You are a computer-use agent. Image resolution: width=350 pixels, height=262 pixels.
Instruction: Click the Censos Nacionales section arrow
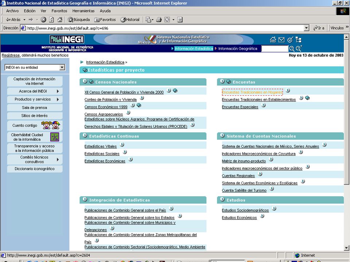85,81
